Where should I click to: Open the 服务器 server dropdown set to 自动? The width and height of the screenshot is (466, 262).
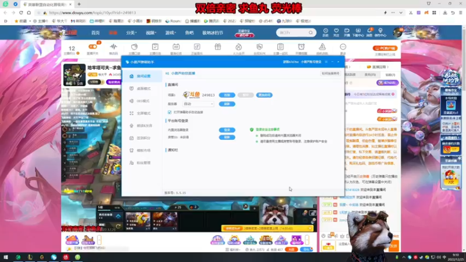[198, 104]
